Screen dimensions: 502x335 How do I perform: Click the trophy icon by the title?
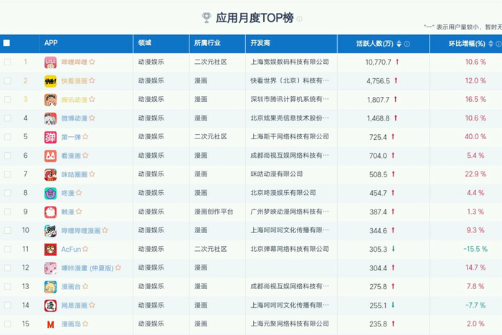207,18
